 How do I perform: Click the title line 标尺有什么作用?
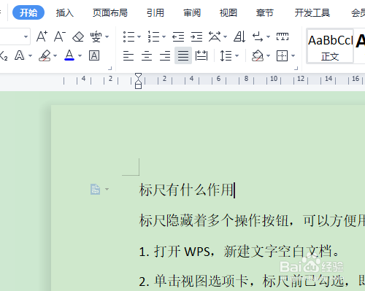tap(186, 190)
